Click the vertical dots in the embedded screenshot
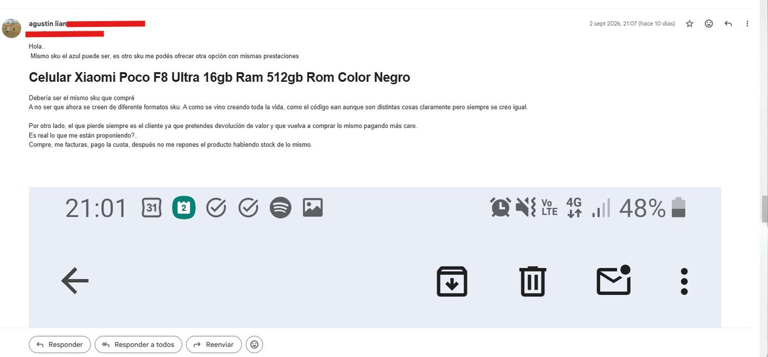Viewport: 768px width, 357px height. [684, 281]
